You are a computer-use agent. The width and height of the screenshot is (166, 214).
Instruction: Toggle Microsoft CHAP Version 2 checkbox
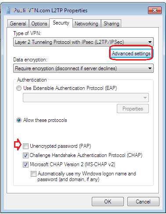25,164
